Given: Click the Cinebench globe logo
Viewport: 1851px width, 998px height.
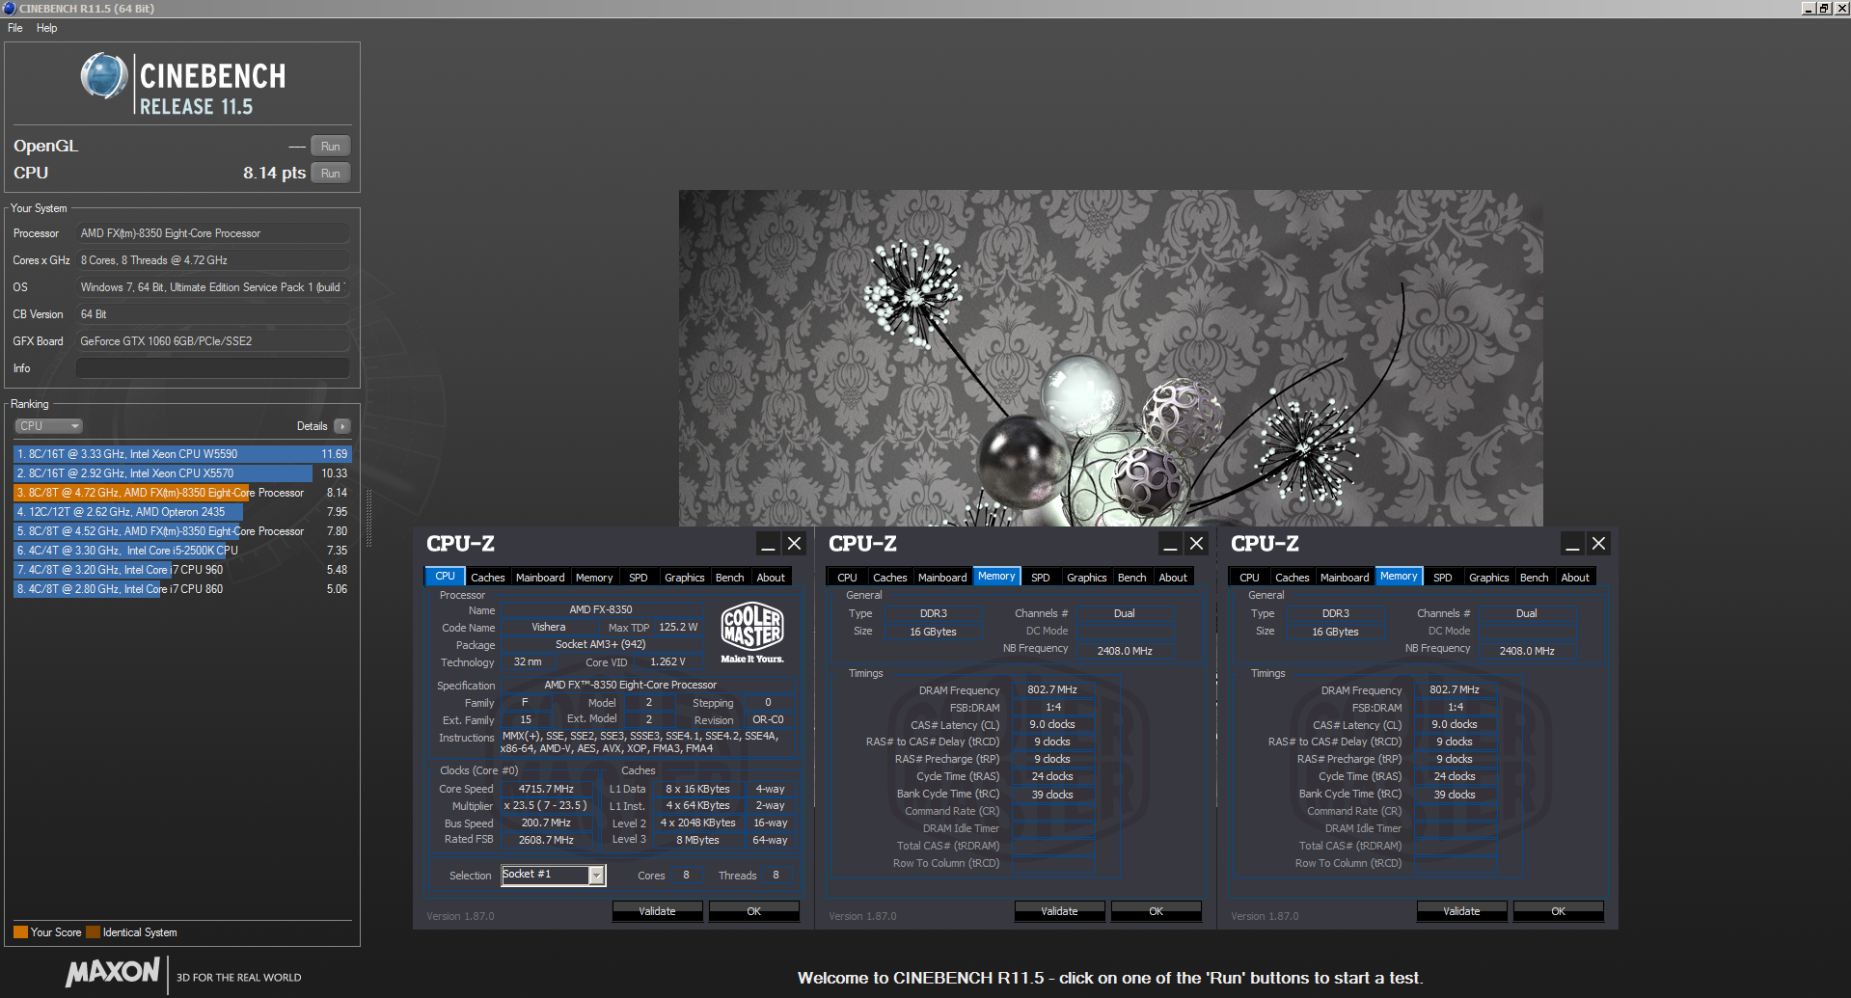Looking at the screenshot, I should point(104,76).
